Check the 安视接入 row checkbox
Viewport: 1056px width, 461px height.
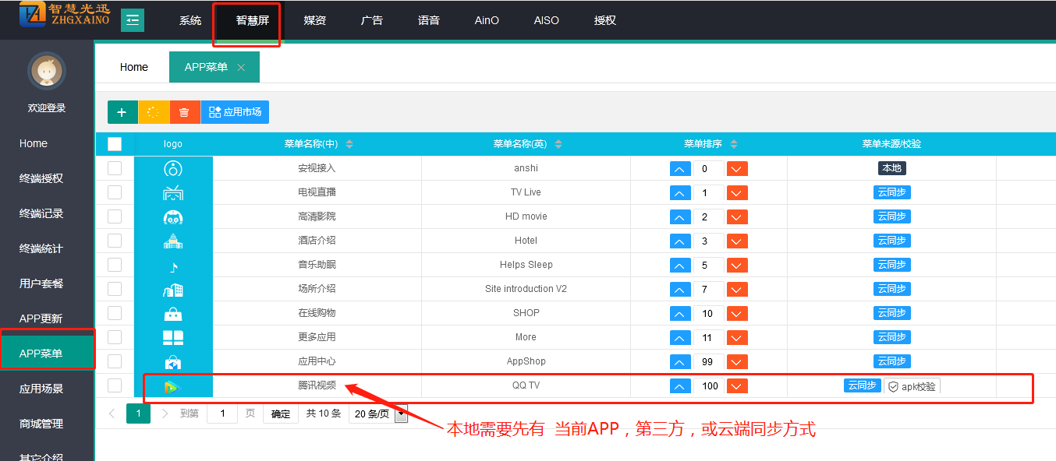(115, 168)
